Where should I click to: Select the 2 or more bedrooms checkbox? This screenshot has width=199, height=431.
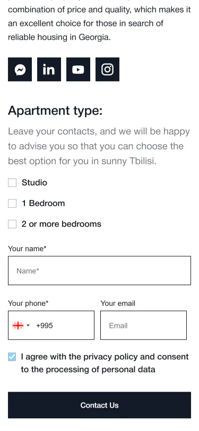point(12,224)
